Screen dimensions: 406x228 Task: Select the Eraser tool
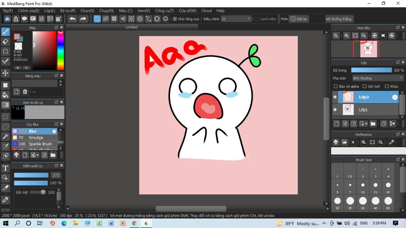pyautogui.click(x=6, y=41)
